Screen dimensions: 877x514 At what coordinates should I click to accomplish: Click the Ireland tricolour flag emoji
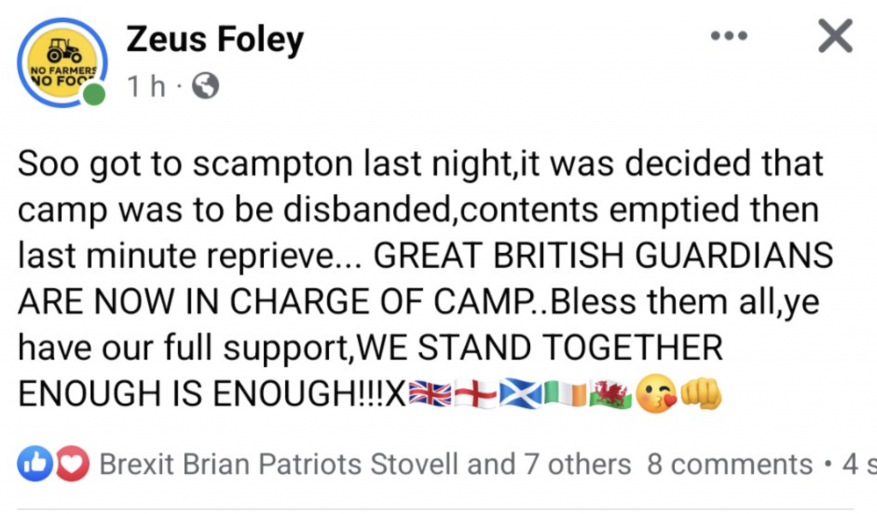tap(565, 393)
